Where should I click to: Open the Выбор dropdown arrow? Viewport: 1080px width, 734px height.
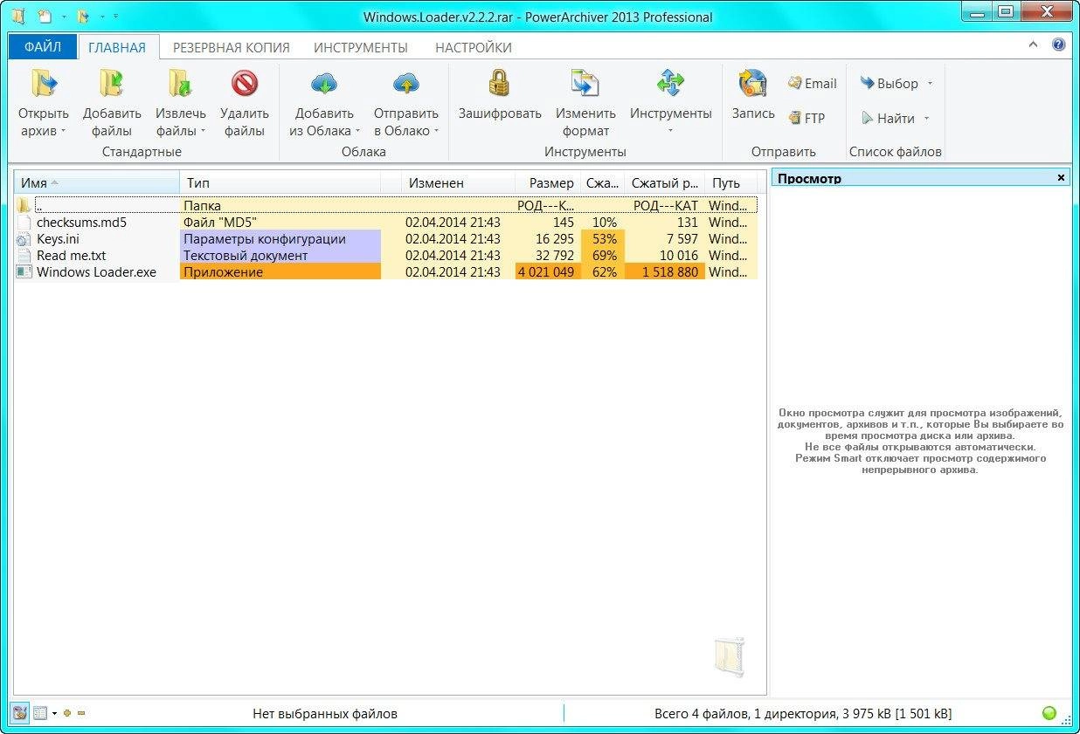(x=930, y=84)
